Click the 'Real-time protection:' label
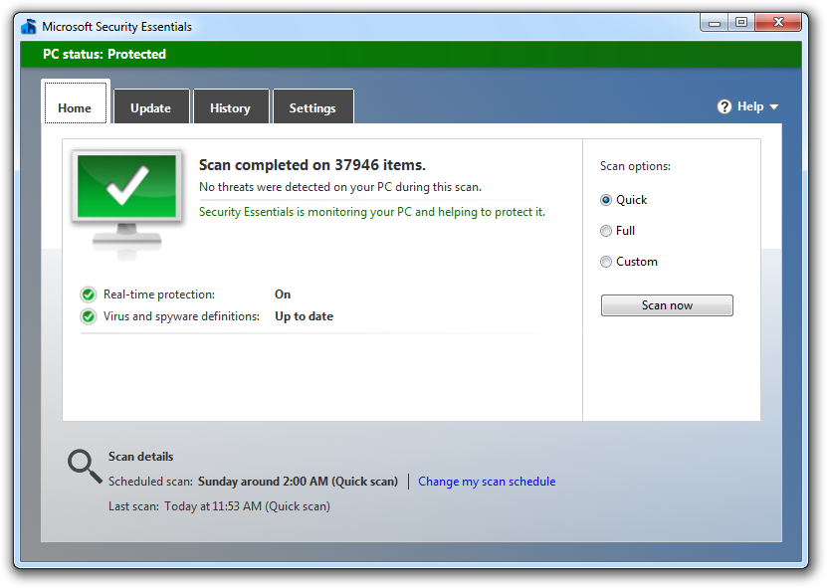Screen dimensions: 827x588 tap(159, 294)
